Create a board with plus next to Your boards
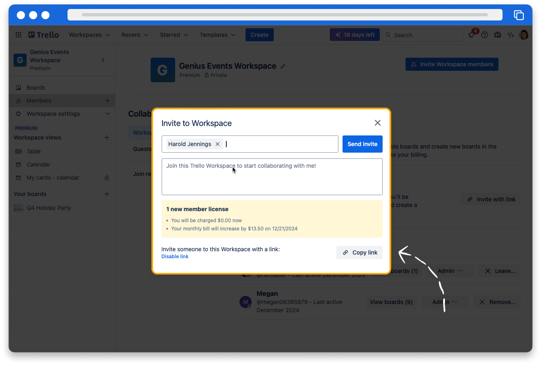The width and height of the screenshot is (541, 365). (107, 194)
